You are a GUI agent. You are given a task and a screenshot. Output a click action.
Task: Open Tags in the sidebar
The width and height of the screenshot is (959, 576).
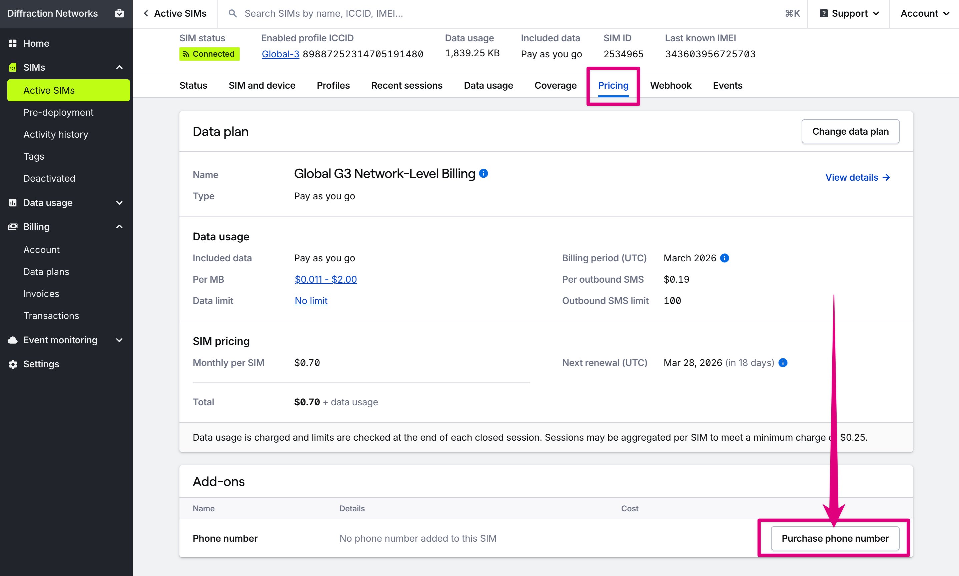coord(34,156)
